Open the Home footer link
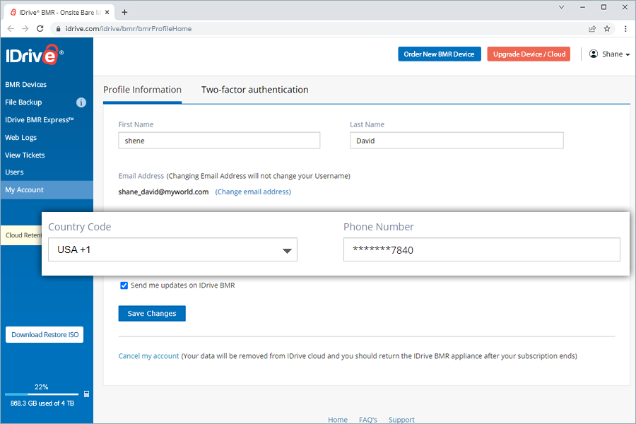Screen dimensions: 636x424 (x=338, y=420)
